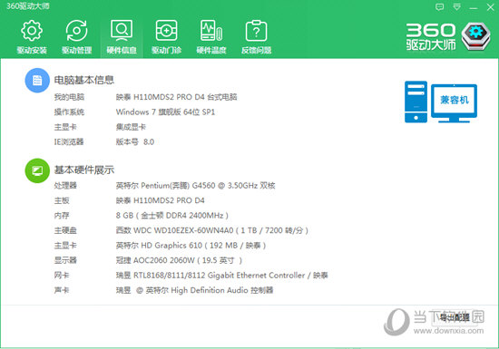Click the feedback chat bubble icon in title bar

coord(439,7)
